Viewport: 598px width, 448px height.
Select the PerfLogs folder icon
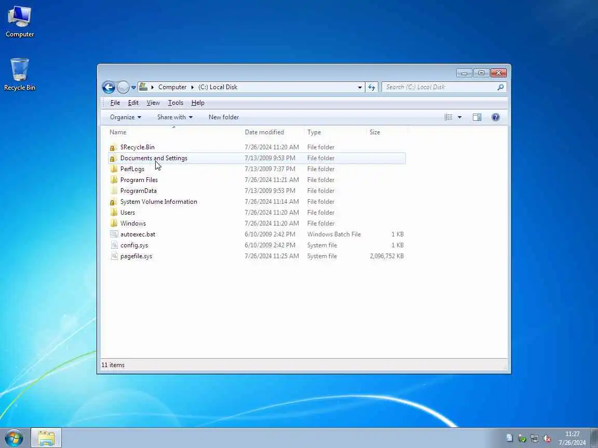(x=114, y=169)
